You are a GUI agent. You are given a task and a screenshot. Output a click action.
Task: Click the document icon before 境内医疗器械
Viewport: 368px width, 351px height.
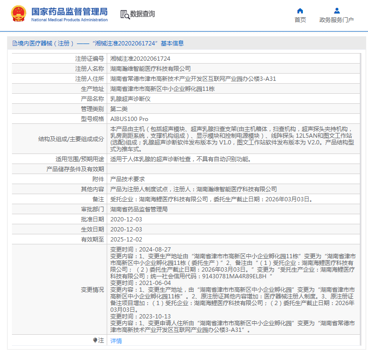(x=14, y=44)
